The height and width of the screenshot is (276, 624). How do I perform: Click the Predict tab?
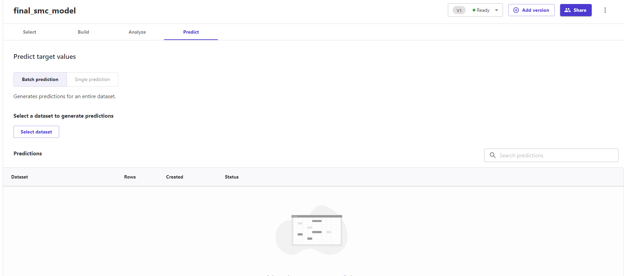[x=191, y=32]
